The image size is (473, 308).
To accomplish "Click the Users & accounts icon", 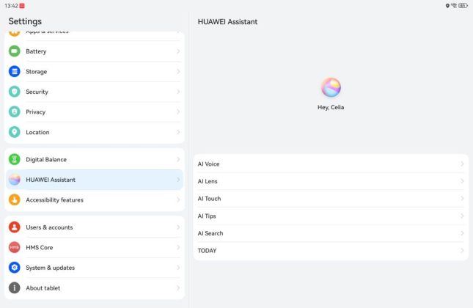I will [x=14, y=227].
